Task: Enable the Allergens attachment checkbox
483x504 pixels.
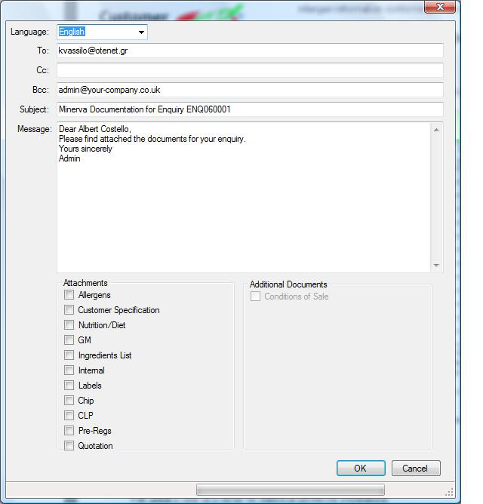Action: (x=69, y=295)
